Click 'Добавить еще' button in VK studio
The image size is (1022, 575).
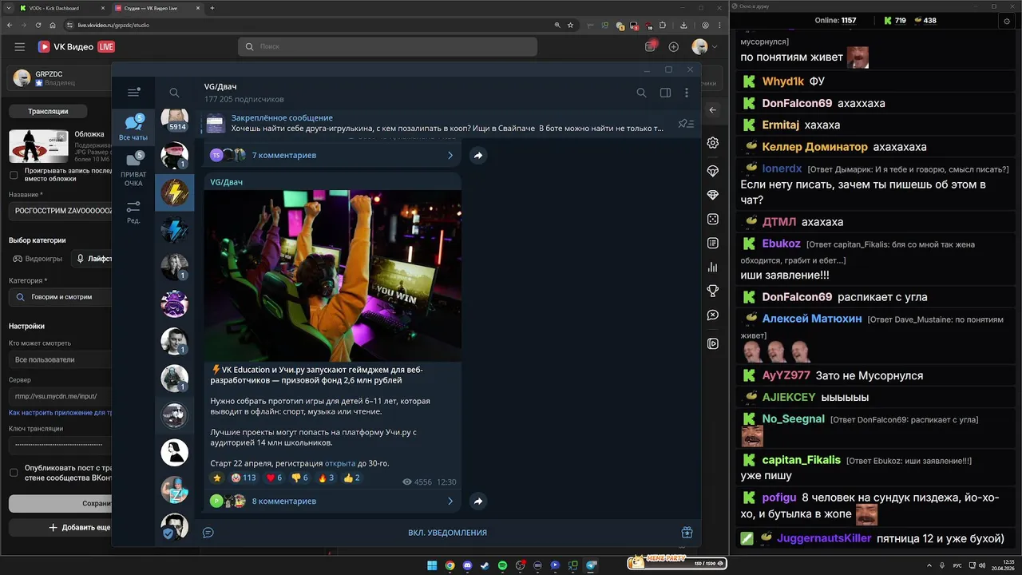coord(60,528)
